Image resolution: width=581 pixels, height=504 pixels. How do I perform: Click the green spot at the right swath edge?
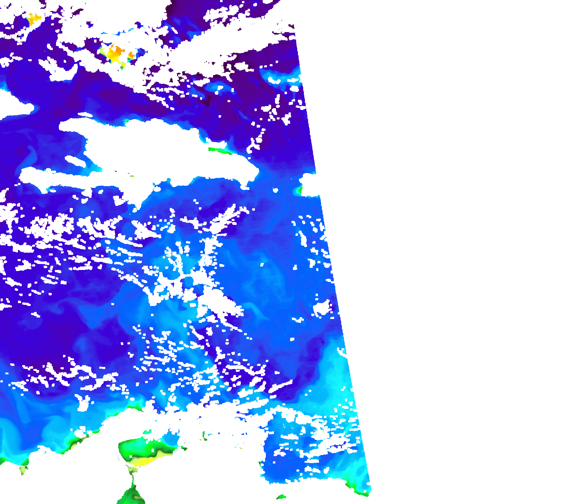pyautogui.click(x=299, y=191)
